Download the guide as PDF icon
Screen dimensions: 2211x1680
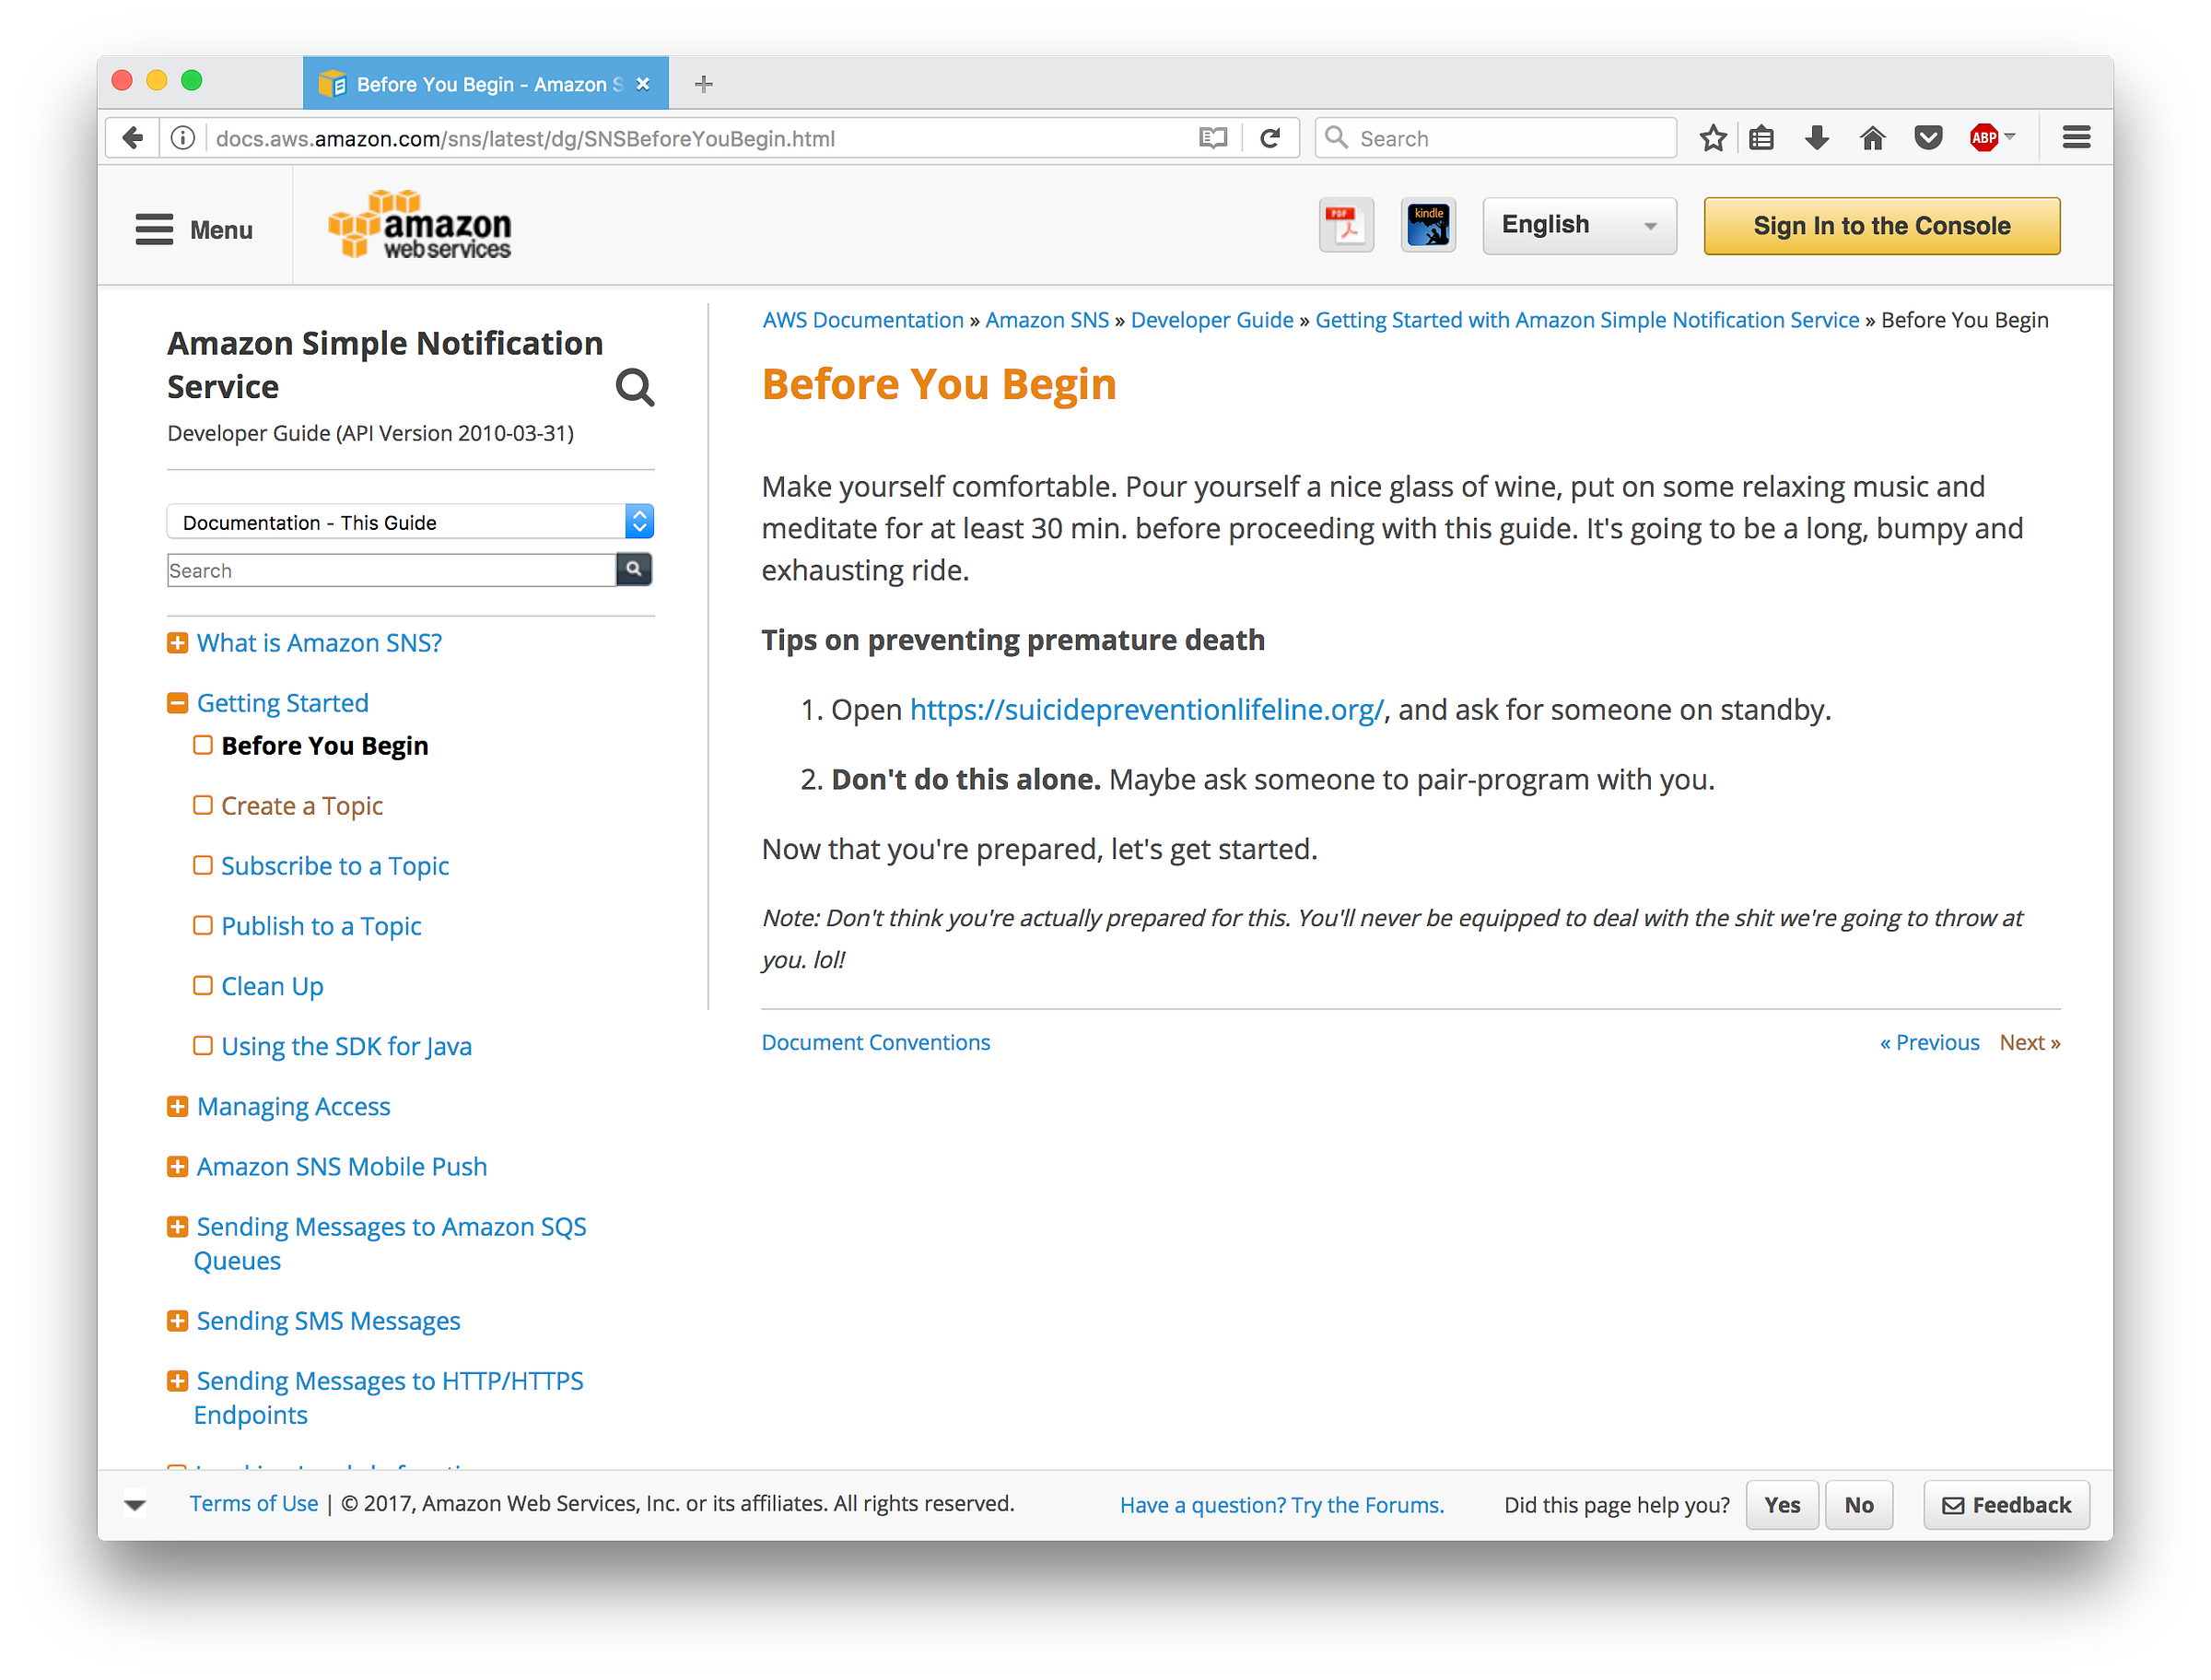(x=1346, y=226)
